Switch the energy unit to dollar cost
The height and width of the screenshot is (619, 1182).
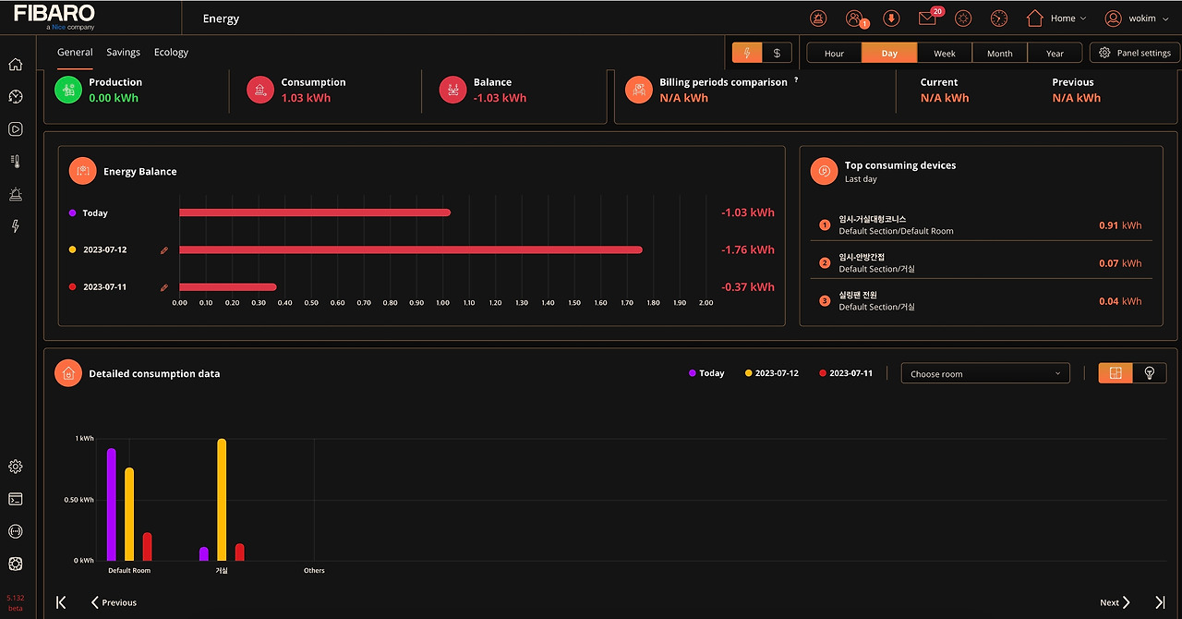777,53
